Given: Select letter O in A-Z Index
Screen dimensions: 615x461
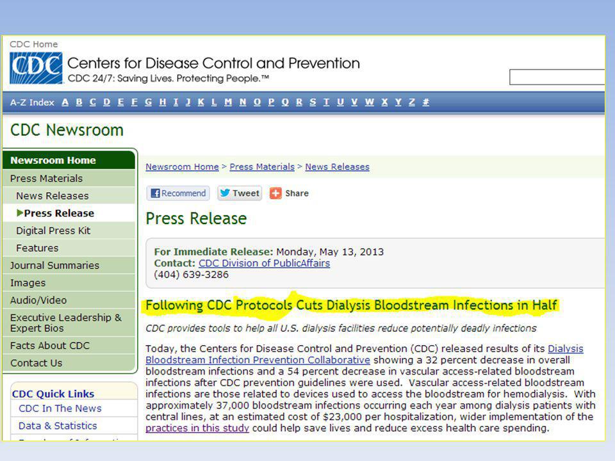Looking at the screenshot, I should click(257, 102).
